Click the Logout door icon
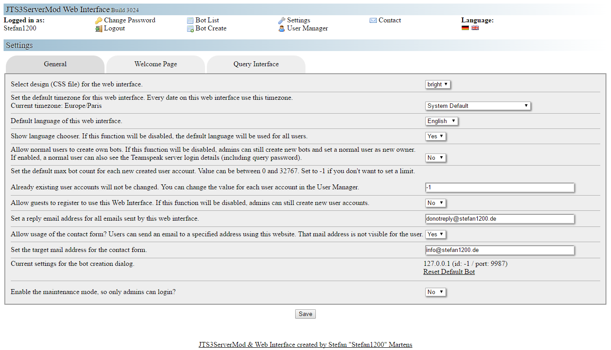This screenshot has height=350, width=611. click(x=99, y=29)
